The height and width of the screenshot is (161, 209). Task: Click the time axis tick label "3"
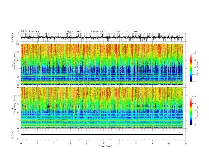tap(70, 143)
